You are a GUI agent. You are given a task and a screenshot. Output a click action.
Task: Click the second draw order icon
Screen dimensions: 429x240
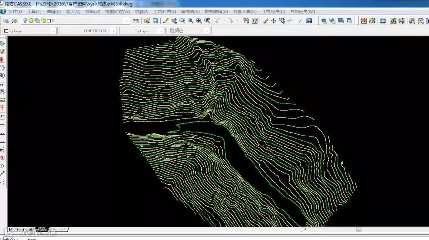332,21
